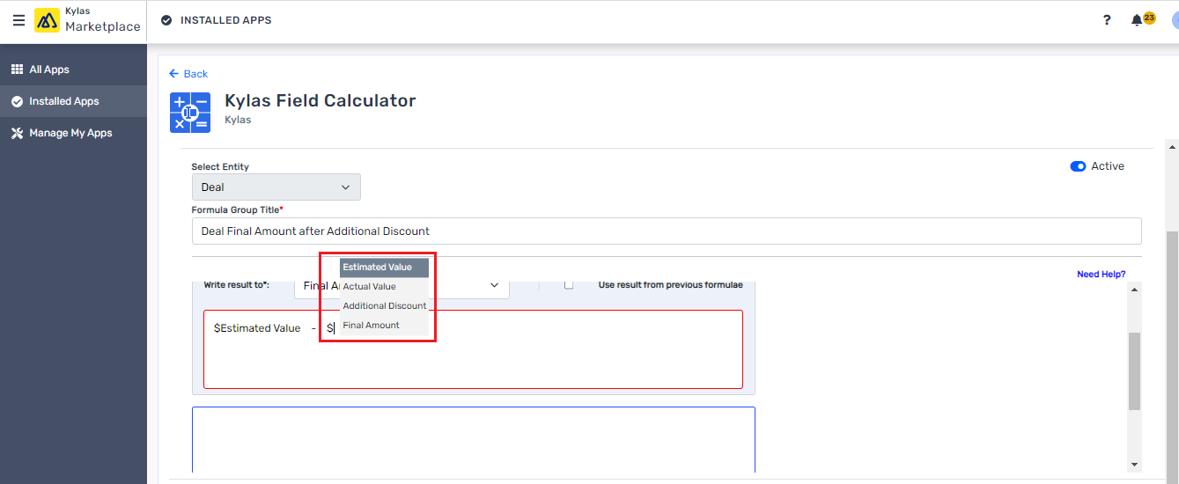Expand the Select Entity dropdown

click(x=276, y=187)
